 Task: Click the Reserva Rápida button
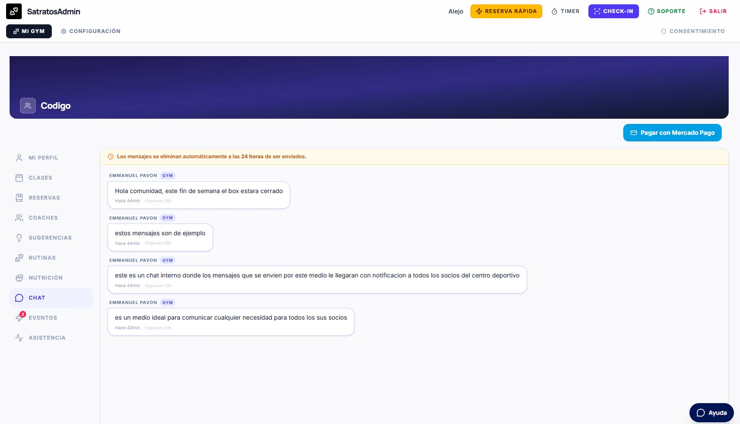pyautogui.click(x=506, y=11)
